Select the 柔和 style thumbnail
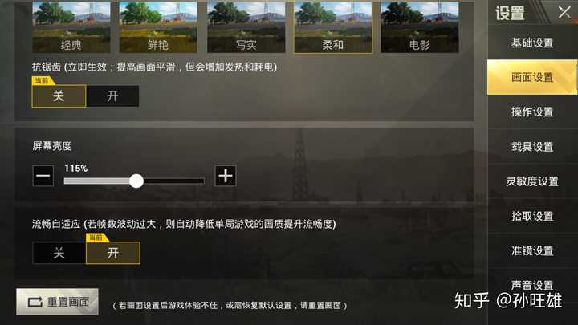Screen dimensions: 578x325 click(333, 27)
